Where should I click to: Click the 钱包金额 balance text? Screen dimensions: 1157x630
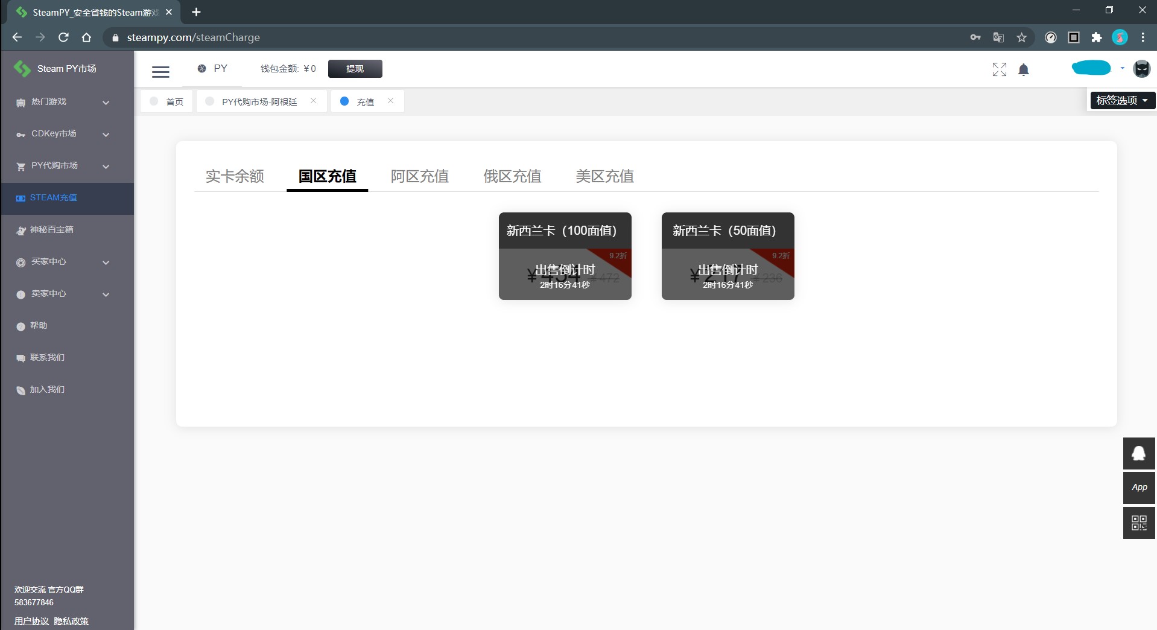[288, 69]
